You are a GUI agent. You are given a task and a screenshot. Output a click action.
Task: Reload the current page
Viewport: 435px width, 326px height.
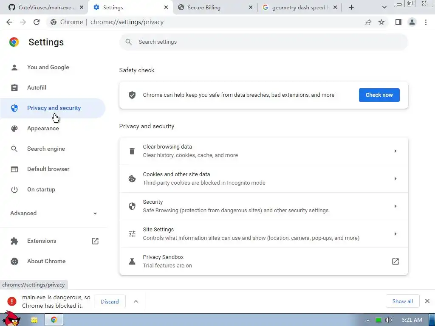pyautogui.click(x=37, y=22)
